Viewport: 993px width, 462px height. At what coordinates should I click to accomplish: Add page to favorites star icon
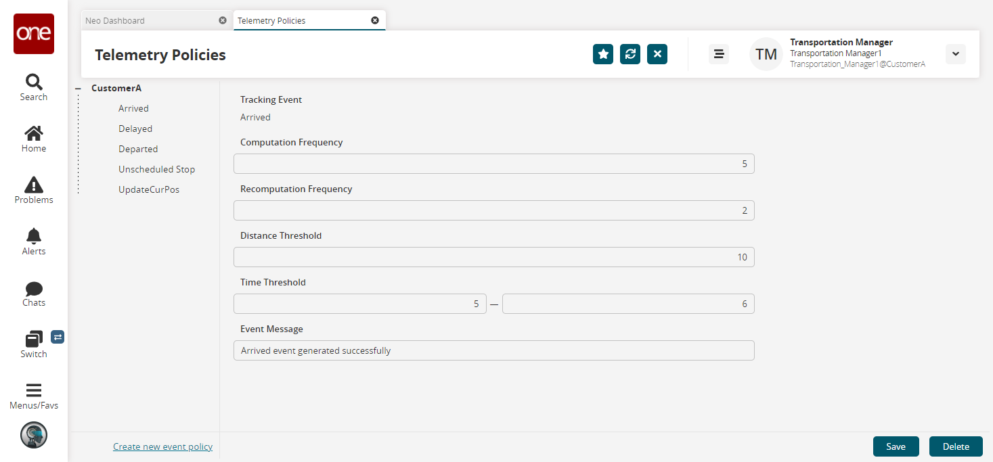tap(603, 54)
